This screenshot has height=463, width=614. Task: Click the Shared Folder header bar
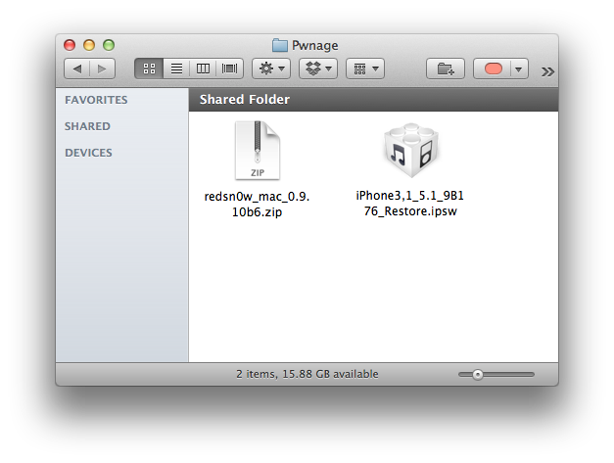coord(373,100)
